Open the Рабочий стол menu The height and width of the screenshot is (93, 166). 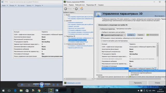80,5
